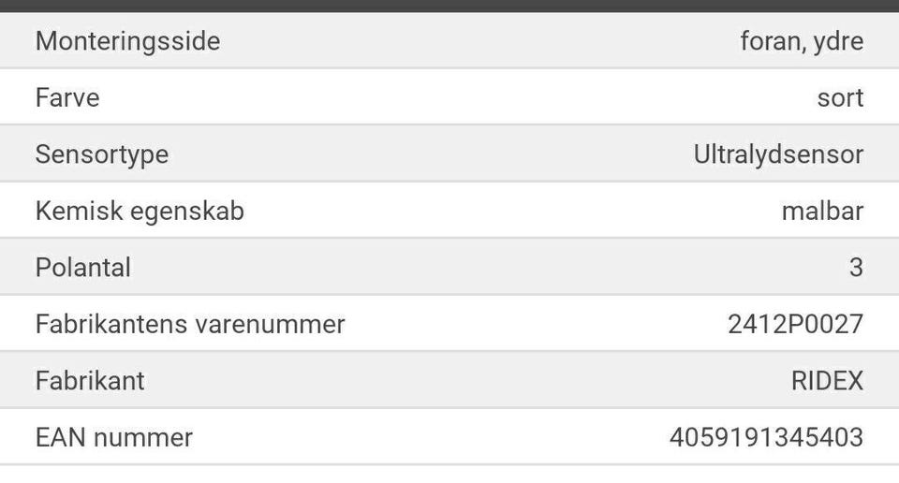Select EAN number 4059191345403
Image resolution: width=899 pixels, height=483 pixels.
pyautogui.click(x=766, y=437)
